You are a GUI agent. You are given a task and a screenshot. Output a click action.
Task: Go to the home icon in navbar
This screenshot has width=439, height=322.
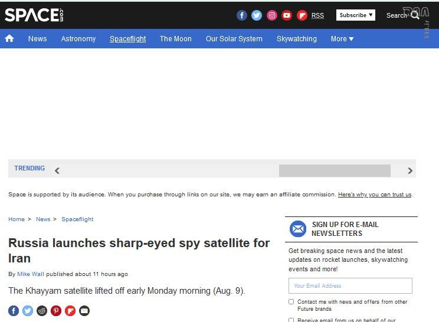[9, 38]
